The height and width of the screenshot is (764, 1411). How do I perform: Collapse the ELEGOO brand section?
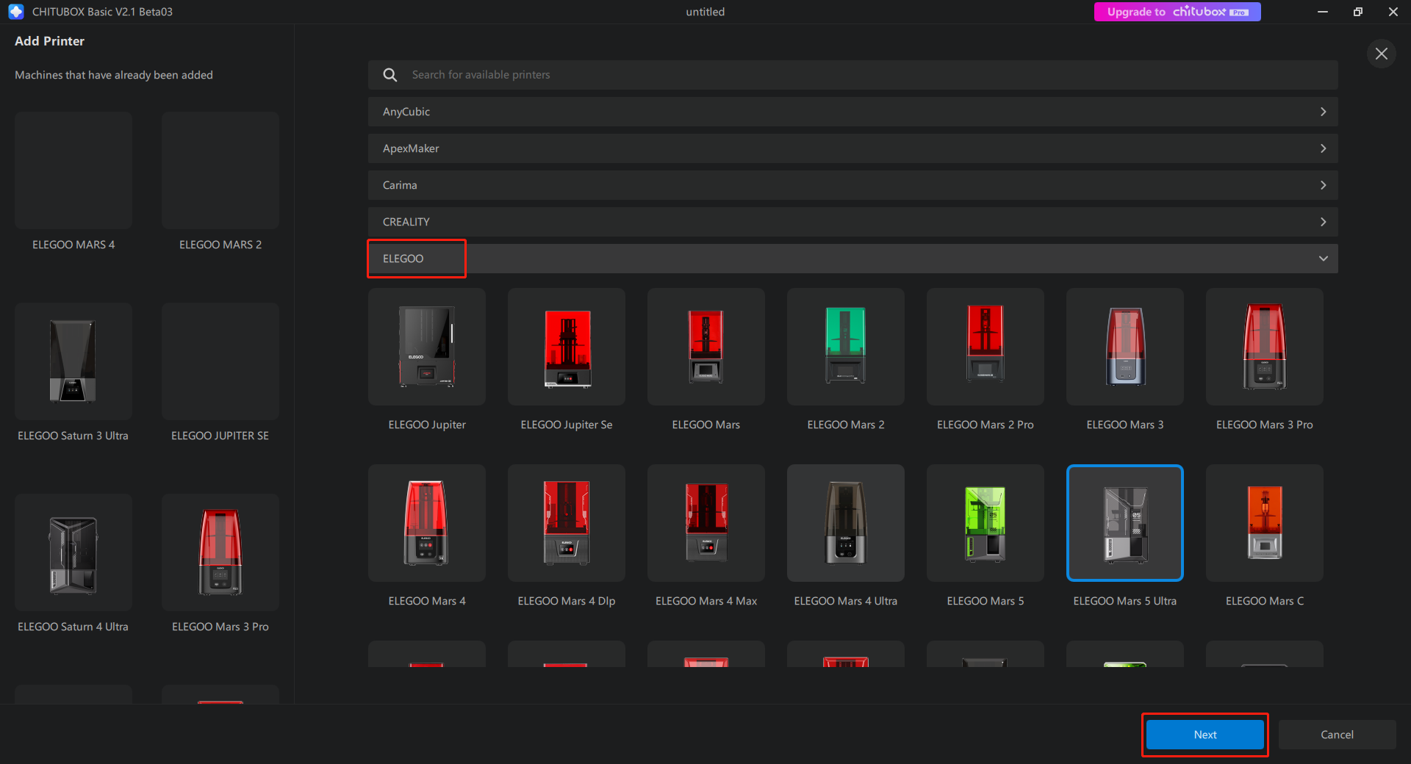click(x=1323, y=259)
